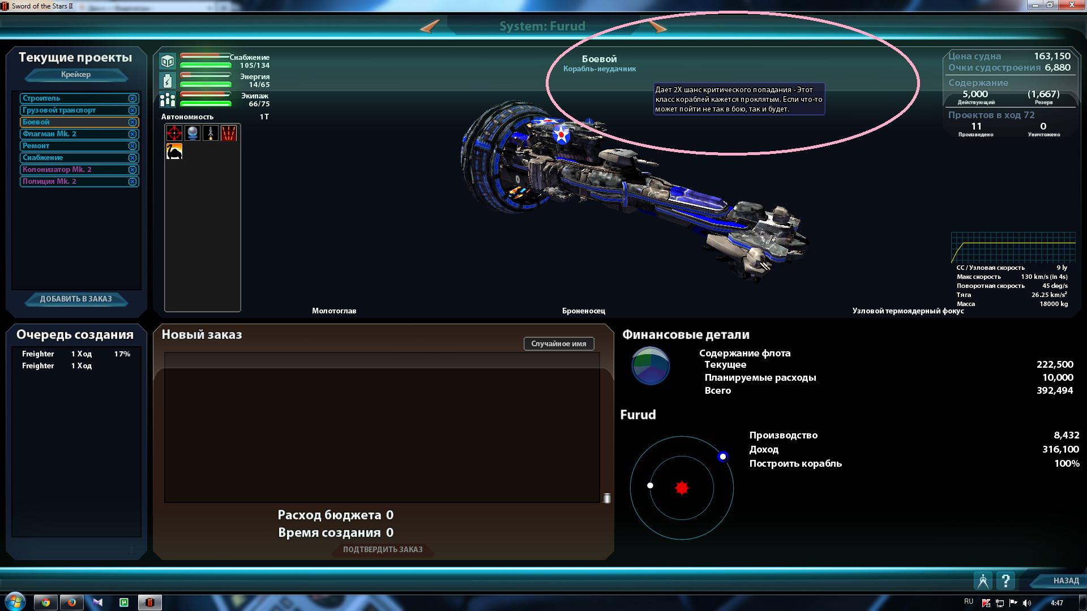The width and height of the screenshot is (1087, 611).
Task: Select the red-orange beams module icon
Action: (x=229, y=133)
